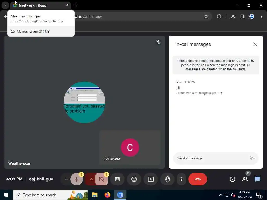Screen dimensions: 267x200
Task: Open the Chrome profile avatar
Action: click(252, 16)
